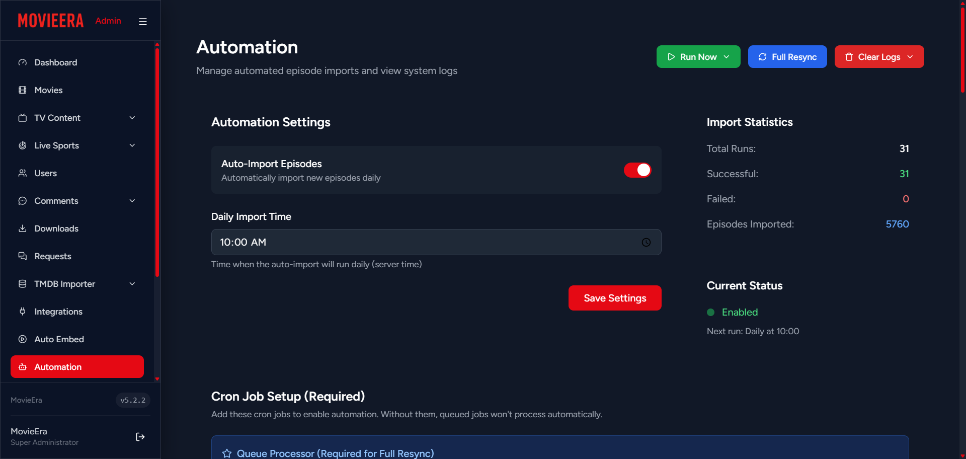Click the Save Settings button

[614, 298]
